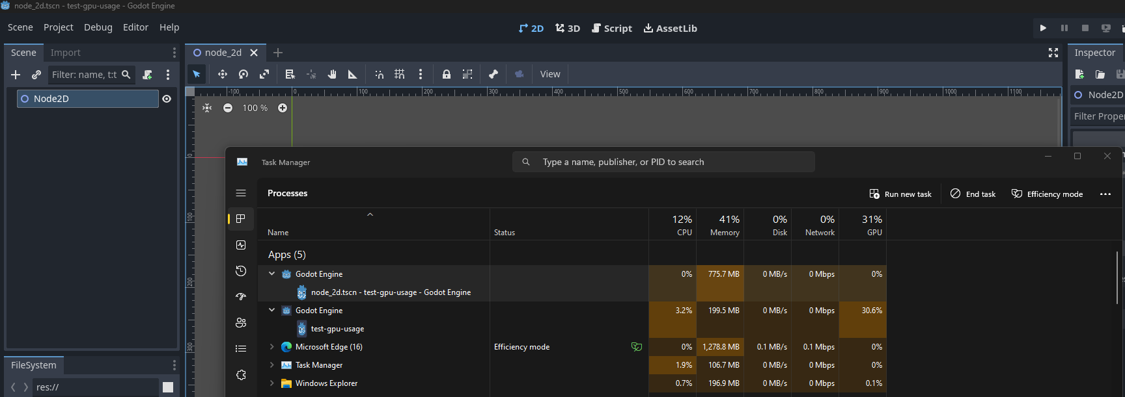
Task: Click Run new task in Task Manager
Action: [900, 194]
